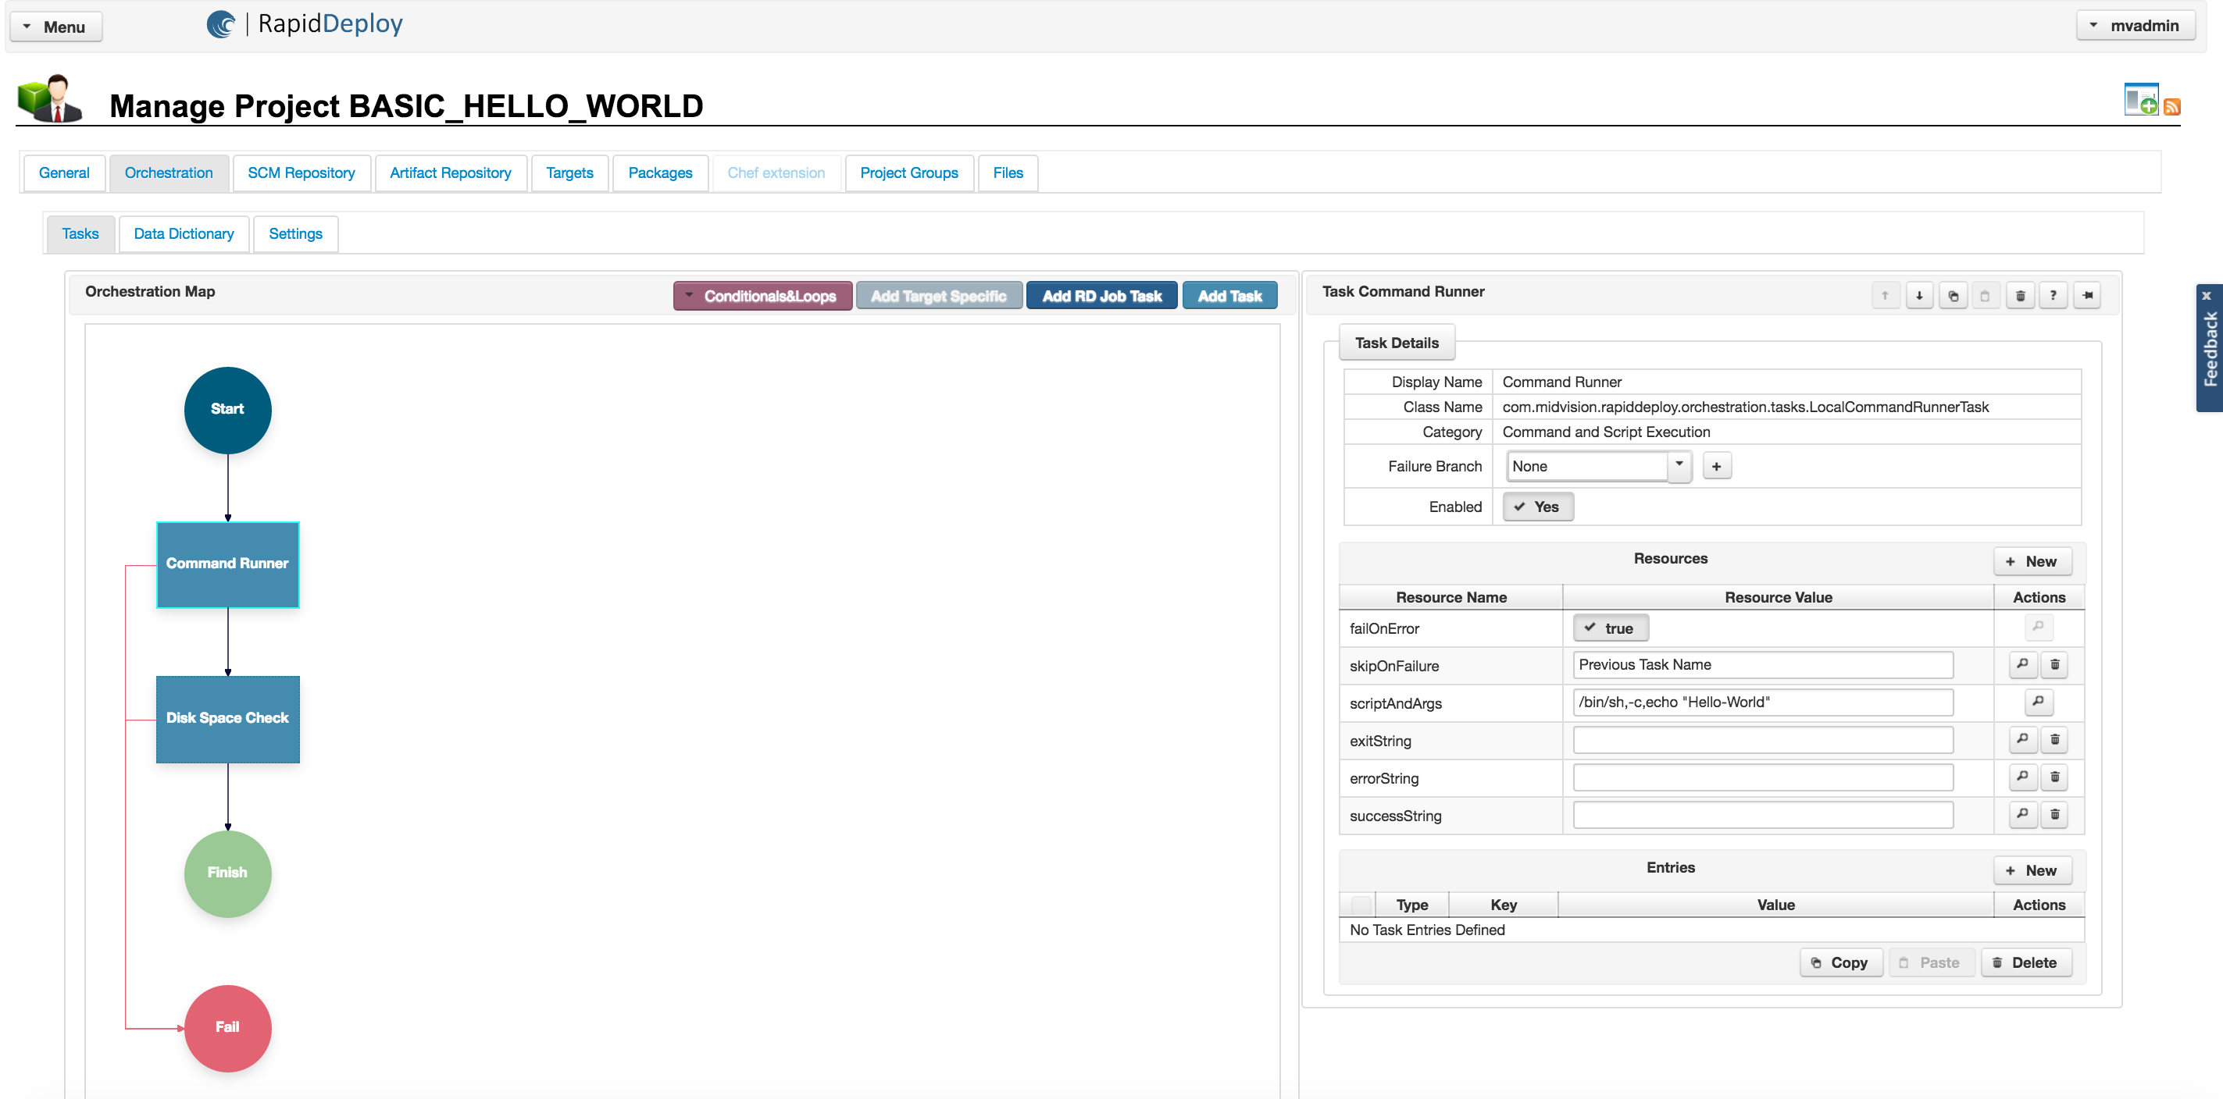Delete the skipOnFailure resource
This screenshot has height=1099, width=2223.
point(2055,664)
